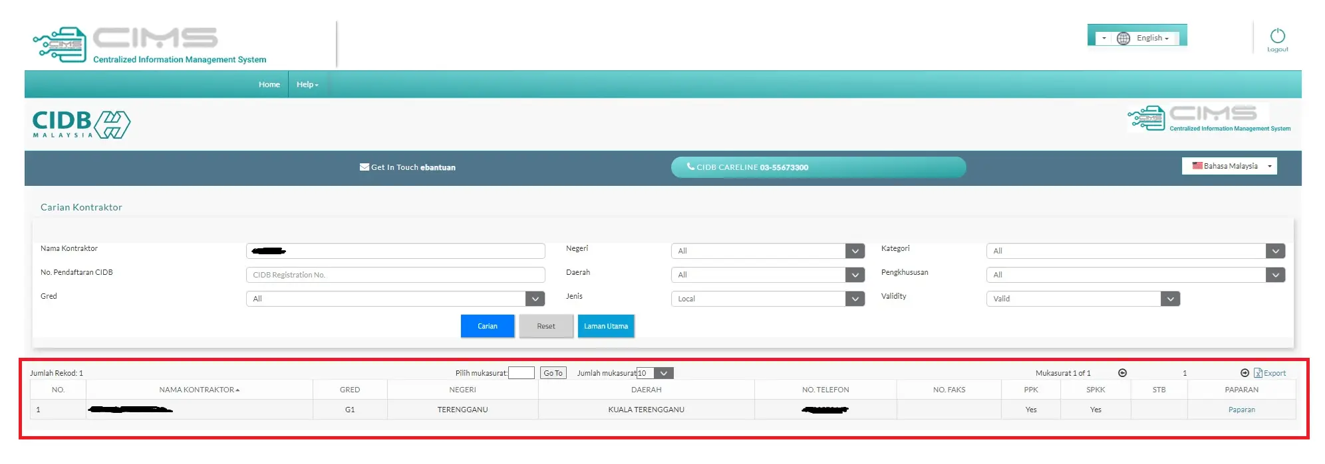Image resolution: width=1325 pixels, height=464 pixels.
Task: Click the DAERAH column header
Action: [x=646, y=390]
